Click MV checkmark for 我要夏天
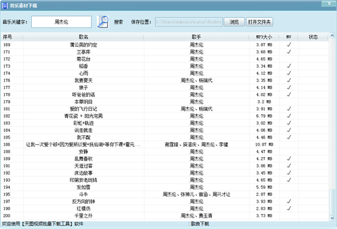This screenshot has width=337, height=229. [289, 80]
